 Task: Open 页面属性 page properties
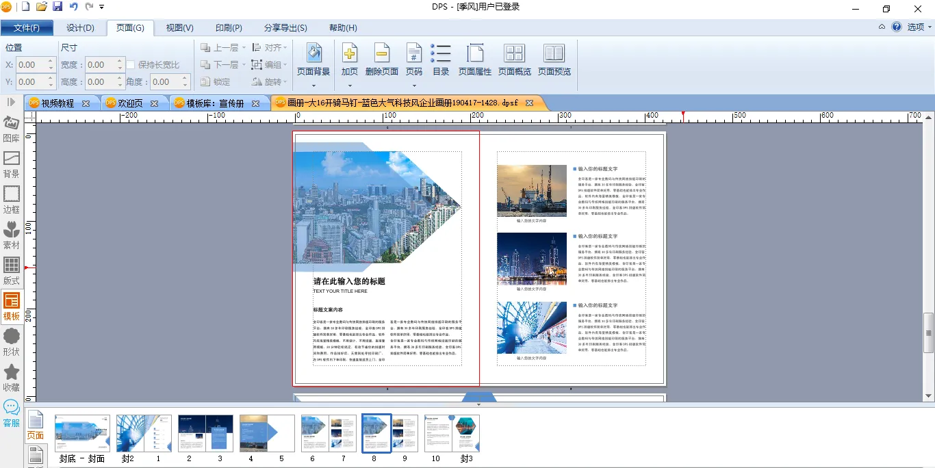[x=475, y=54]
